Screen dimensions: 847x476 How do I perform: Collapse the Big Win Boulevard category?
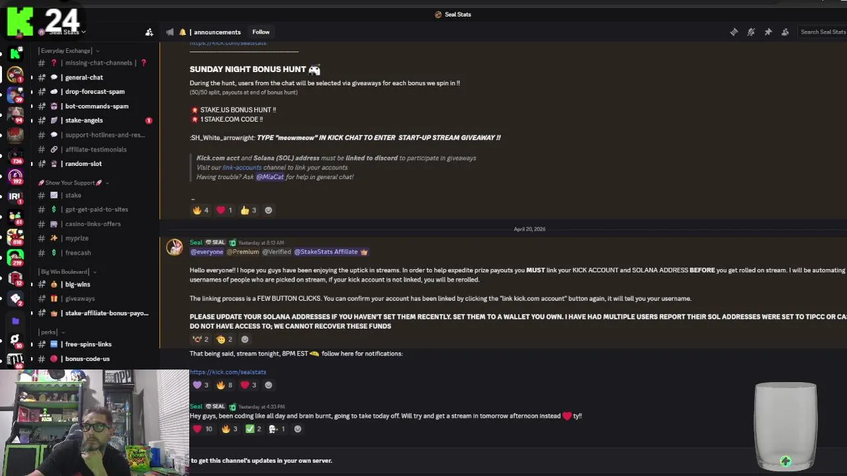coord(67,272)
